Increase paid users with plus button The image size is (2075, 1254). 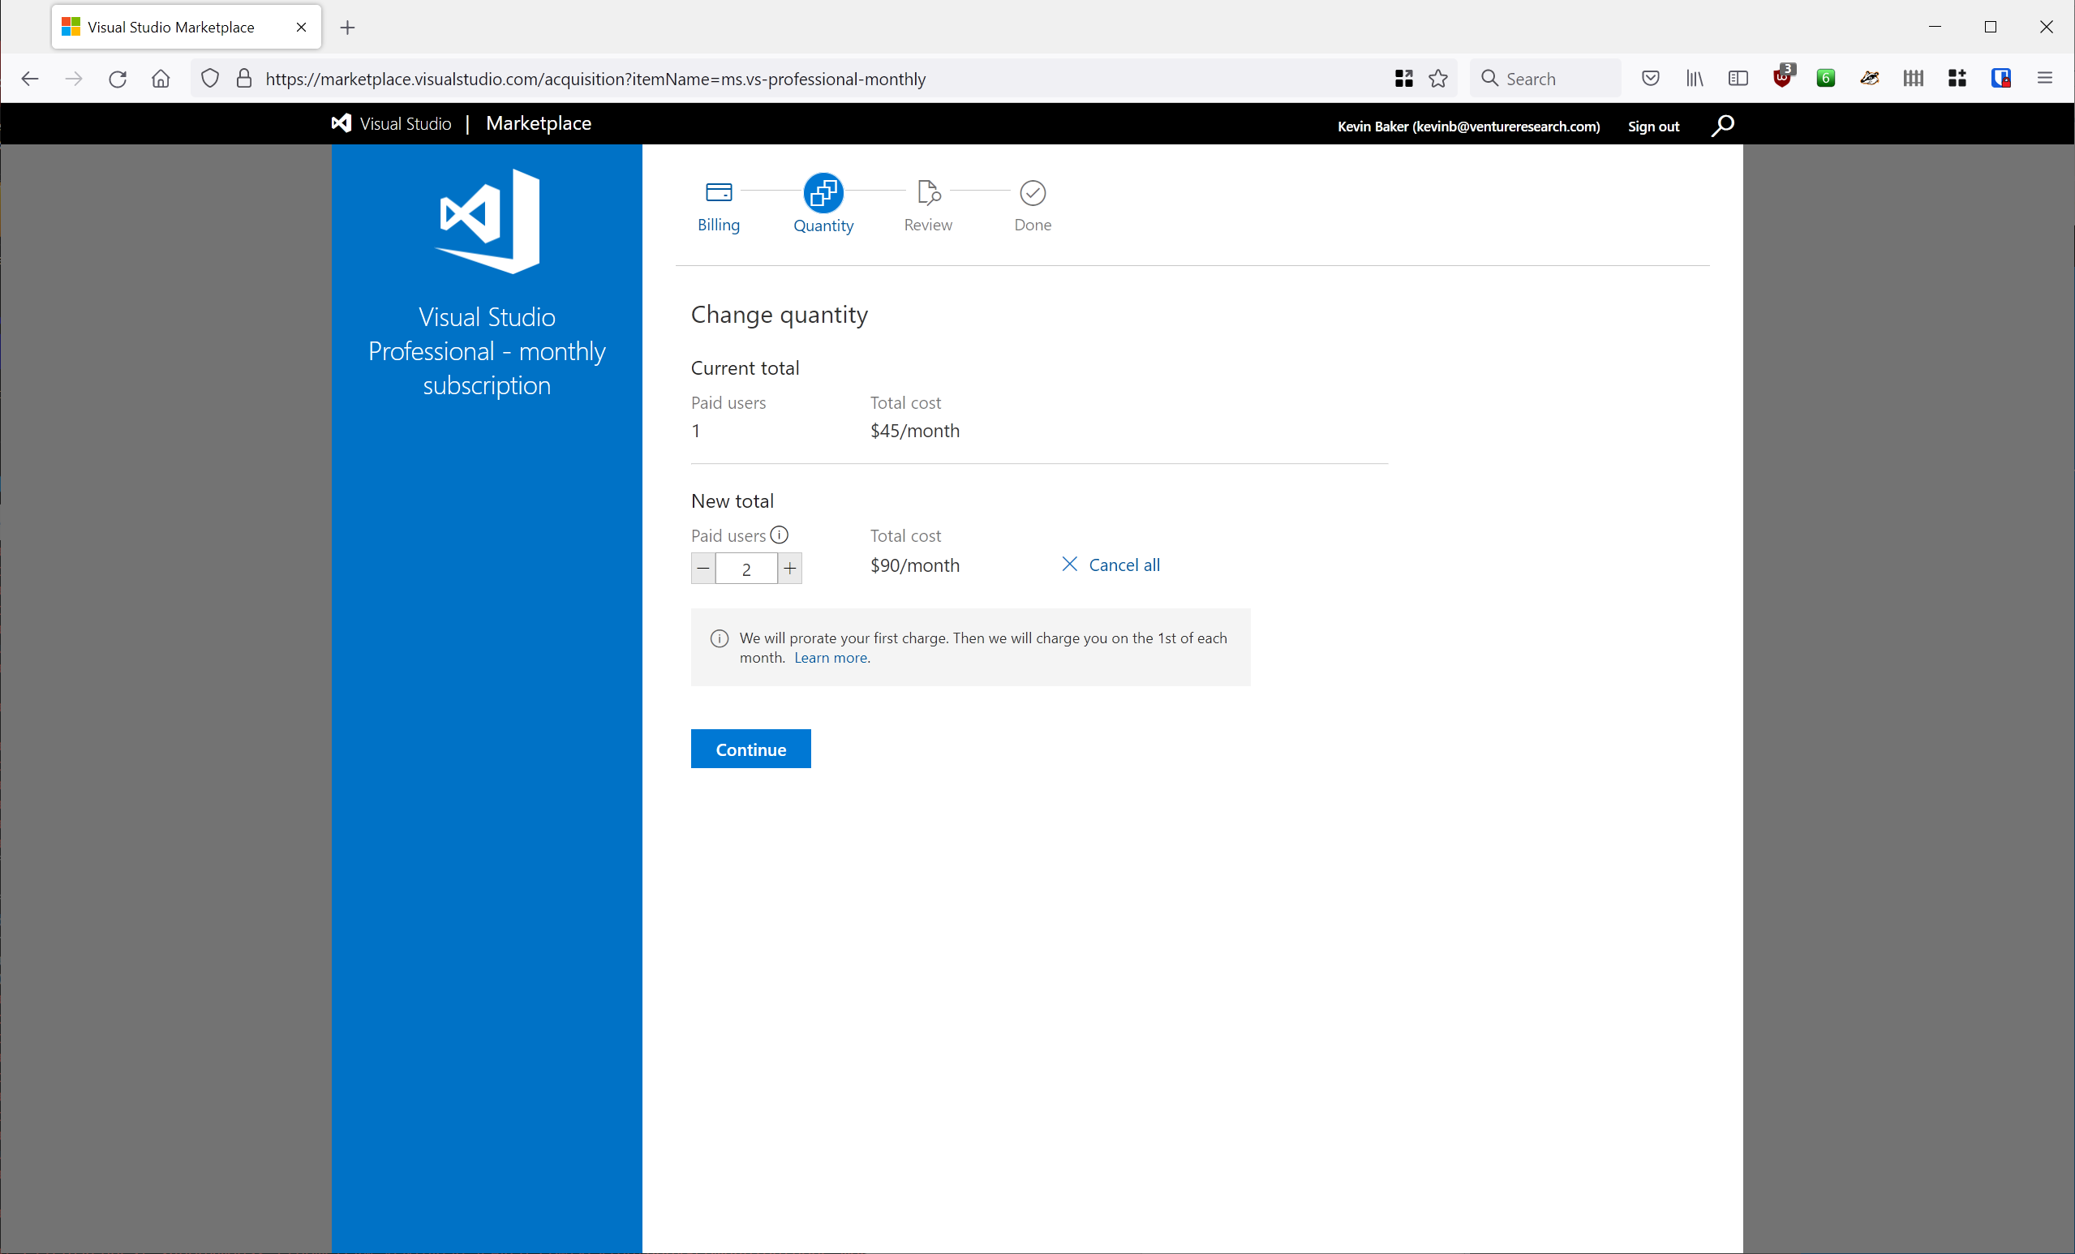(x=790, y=569)
